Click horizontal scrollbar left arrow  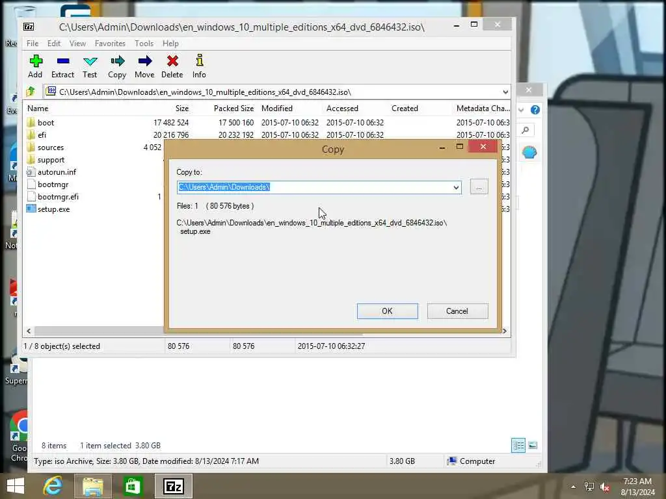click(29, 331)
